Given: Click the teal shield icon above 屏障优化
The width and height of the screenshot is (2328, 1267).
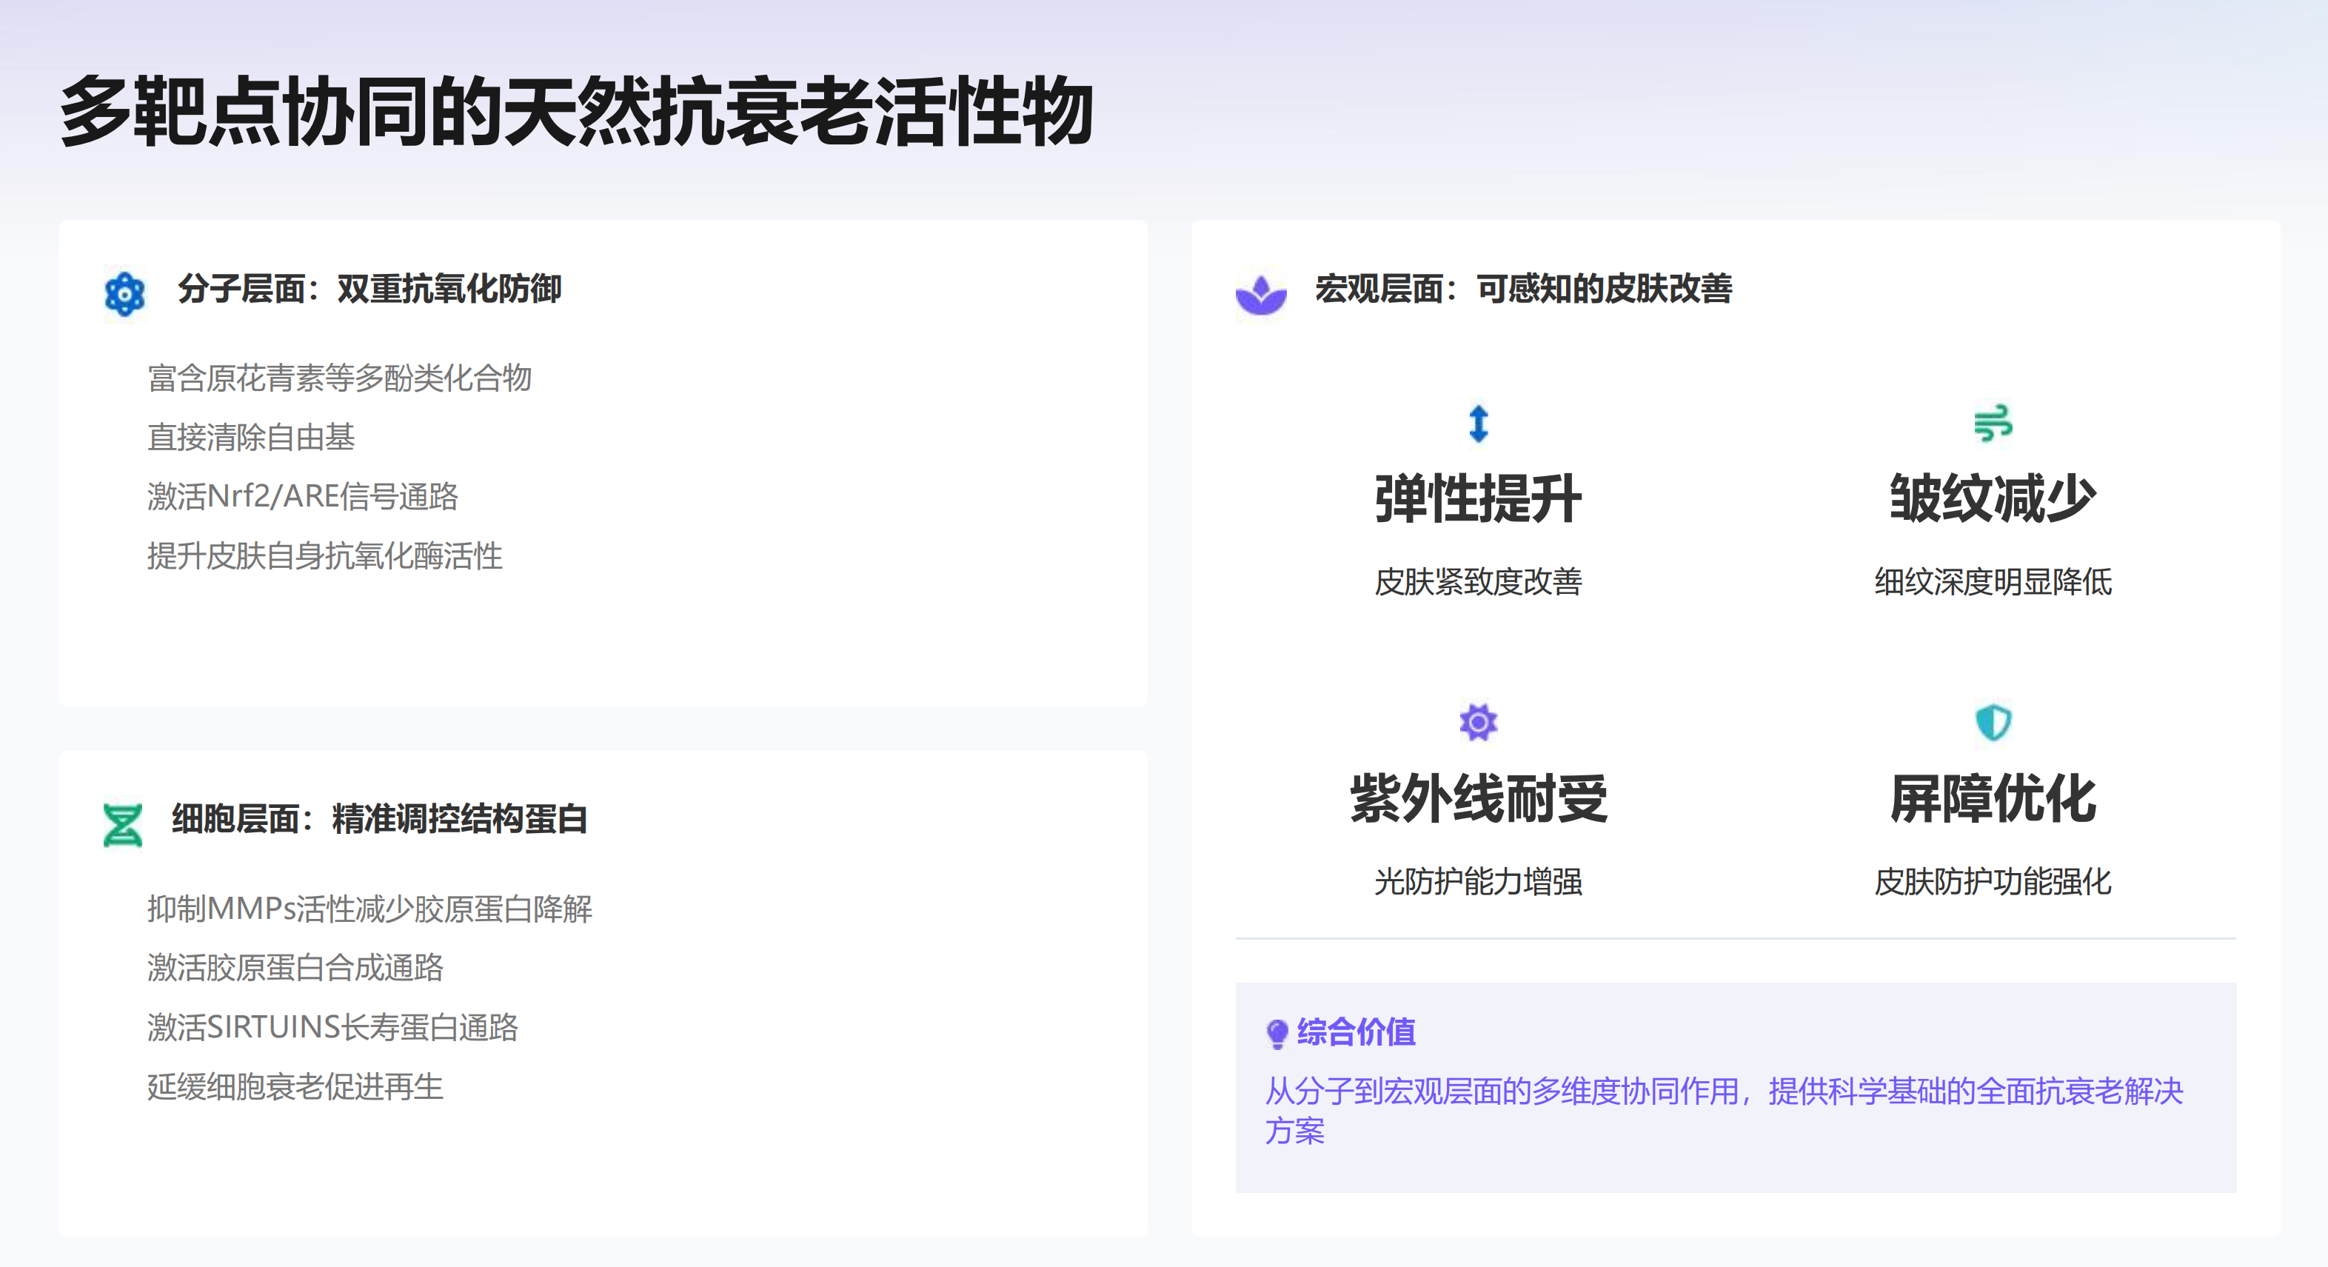Looking at the screenshot, I should pos(1993,722).
